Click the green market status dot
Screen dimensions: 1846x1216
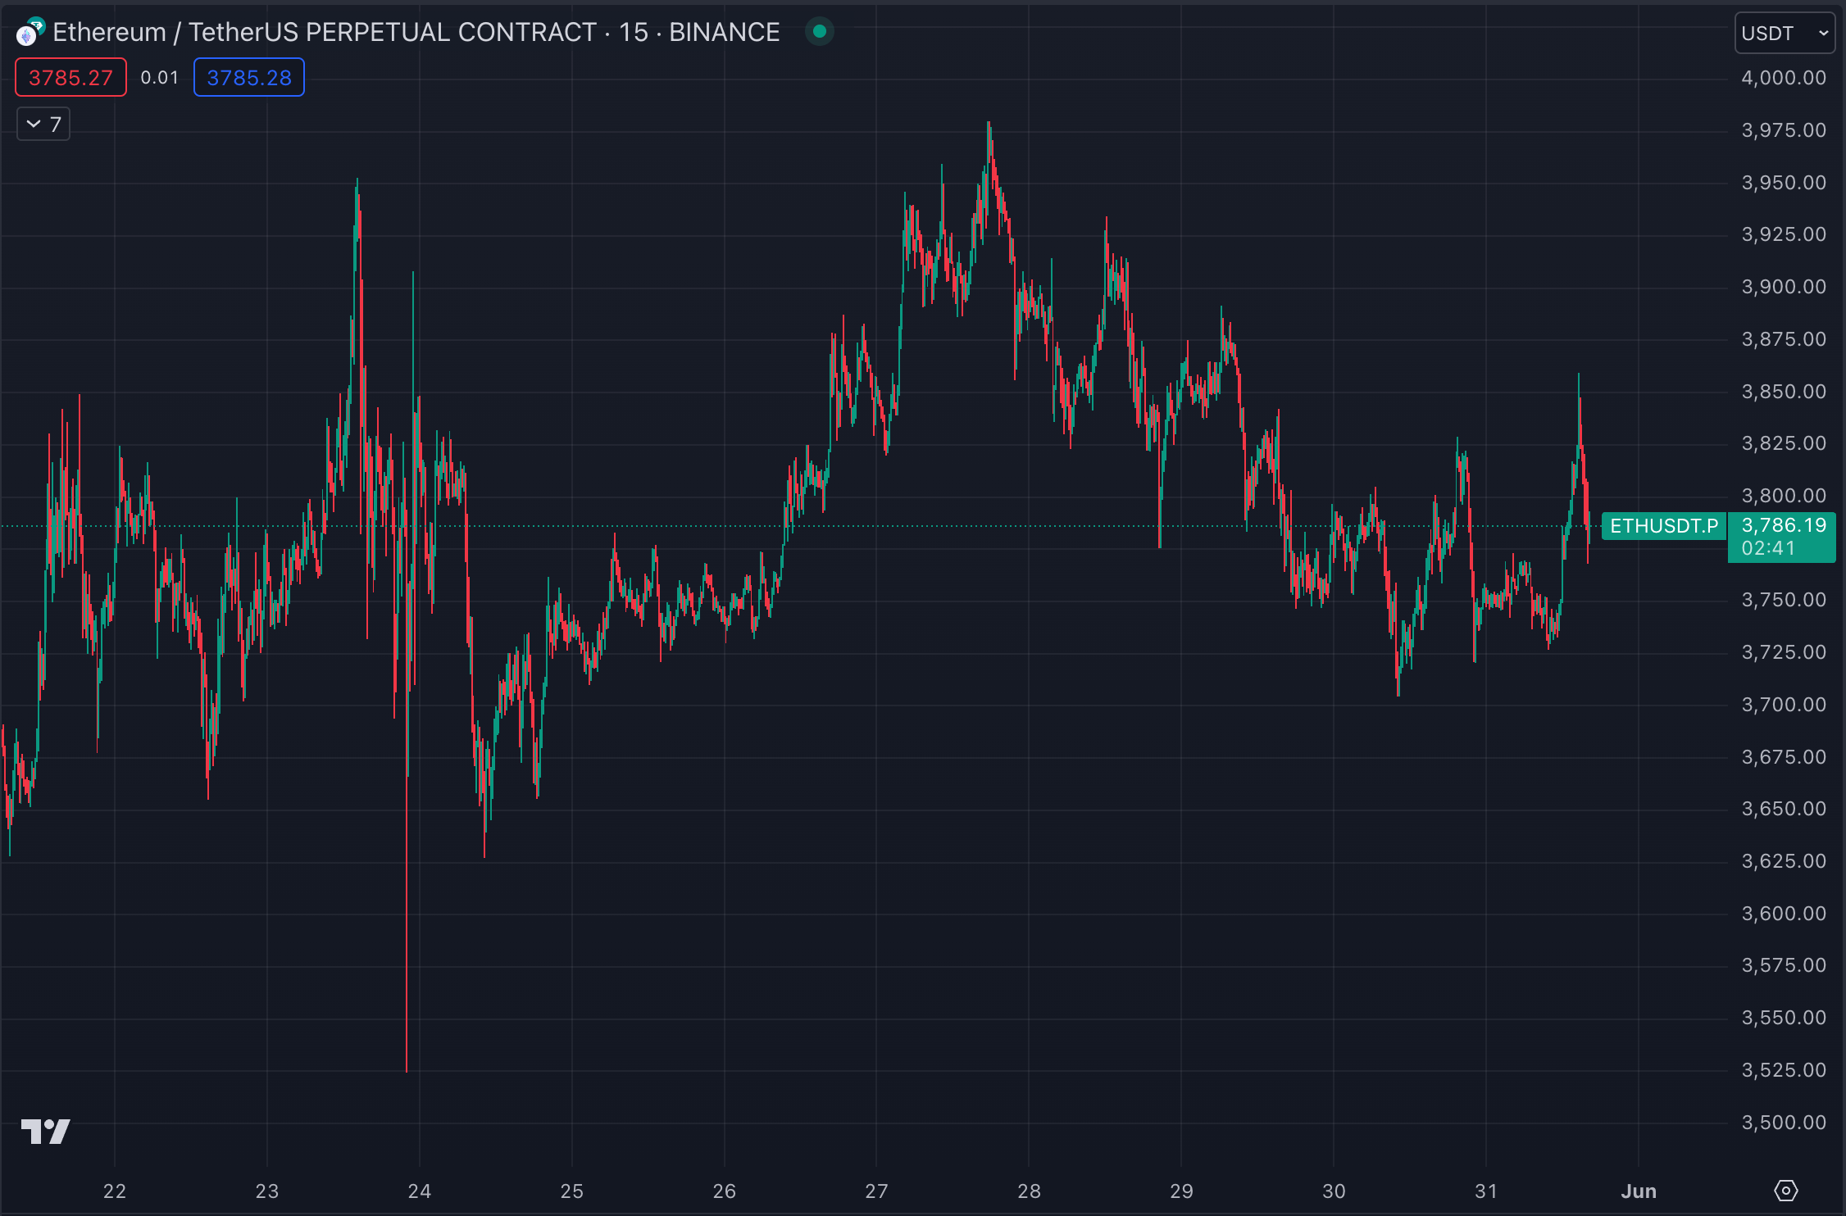click(x=819, y=32)
